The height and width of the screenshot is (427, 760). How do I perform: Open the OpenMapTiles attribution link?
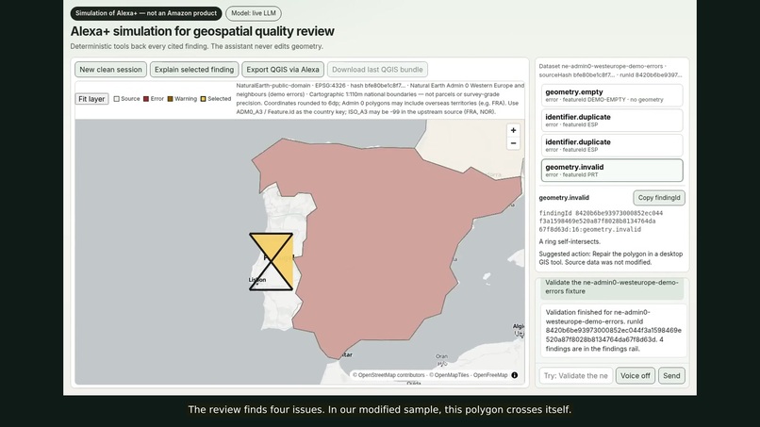449,375
